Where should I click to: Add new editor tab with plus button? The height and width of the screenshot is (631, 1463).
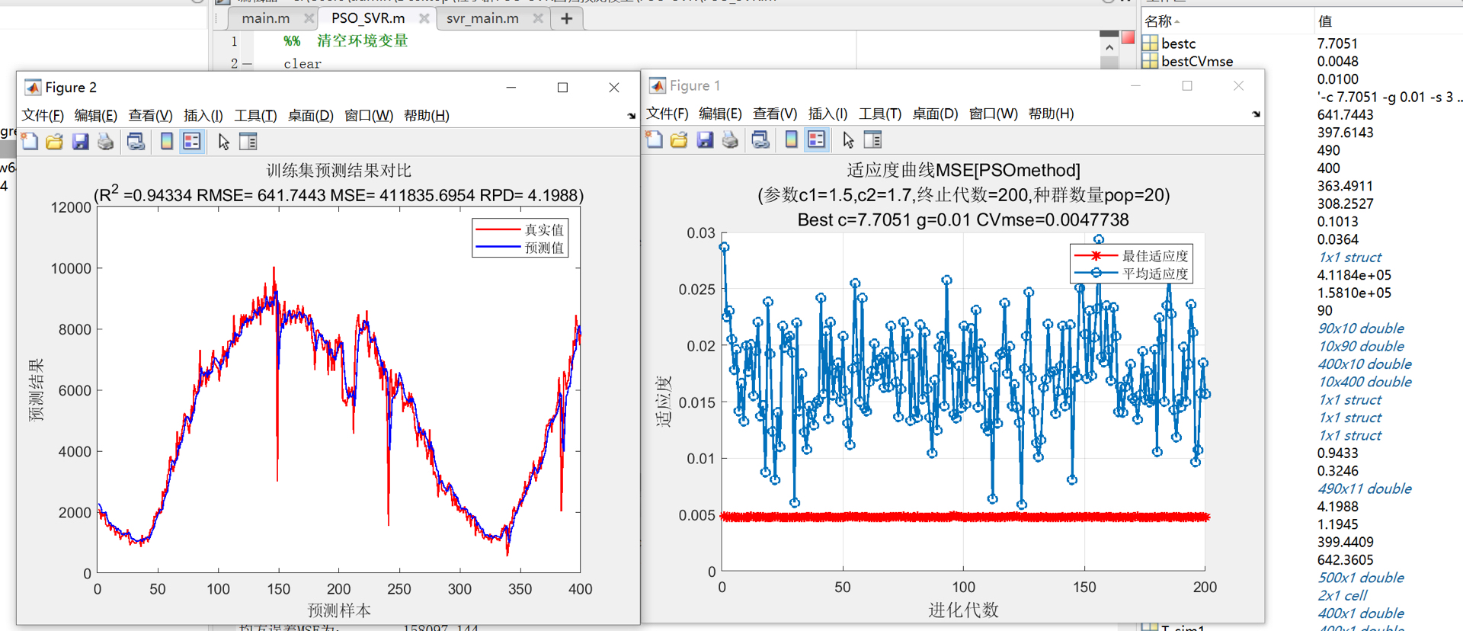click(566, 18)
